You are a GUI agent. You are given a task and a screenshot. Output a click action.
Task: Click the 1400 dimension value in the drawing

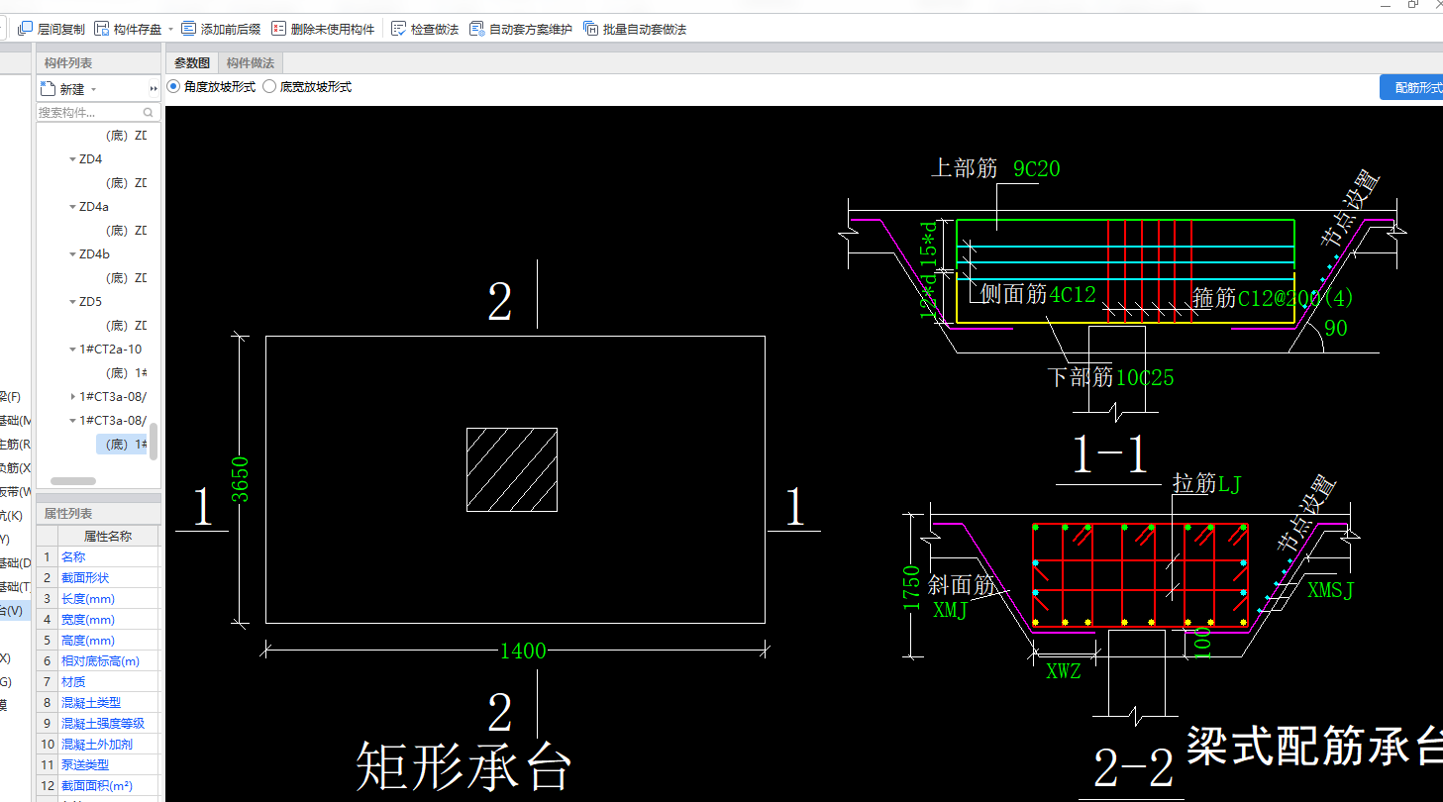point(523,651)
